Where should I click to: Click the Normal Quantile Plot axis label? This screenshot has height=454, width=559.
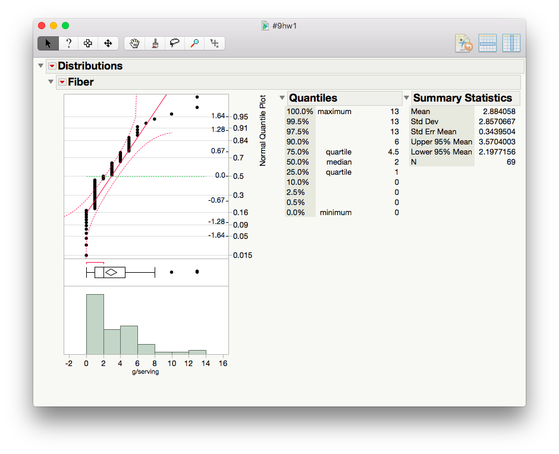(x=263, y=130)
